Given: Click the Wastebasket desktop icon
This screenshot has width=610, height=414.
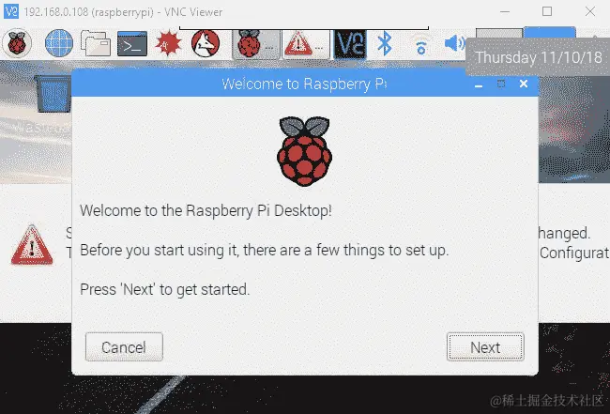Looking at the screenshot, I should tap(53, 93).
